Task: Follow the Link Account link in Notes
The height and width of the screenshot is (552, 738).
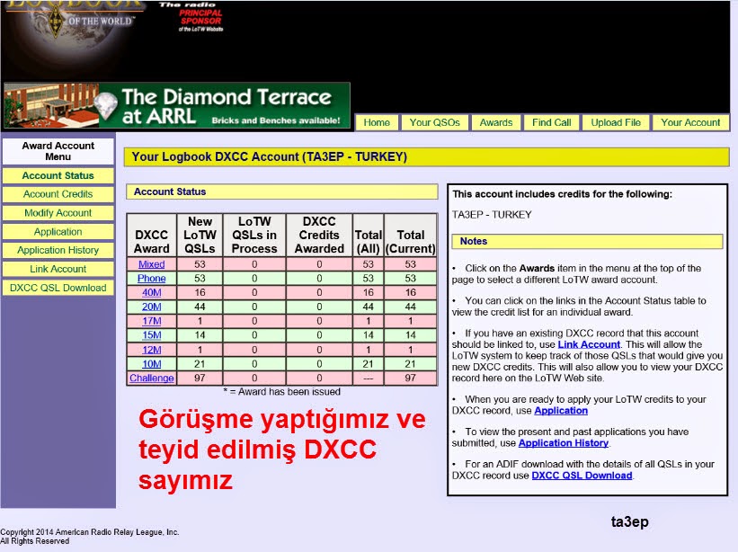Action: click(589, 344)
